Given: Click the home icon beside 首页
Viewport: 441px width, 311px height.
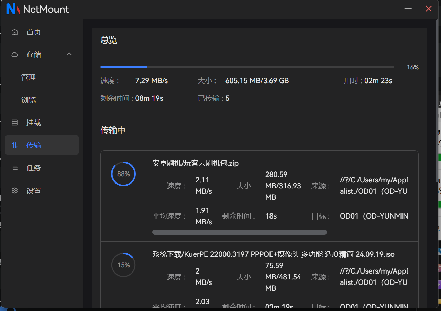Looking at the screenshot, I should coord(14,32).
